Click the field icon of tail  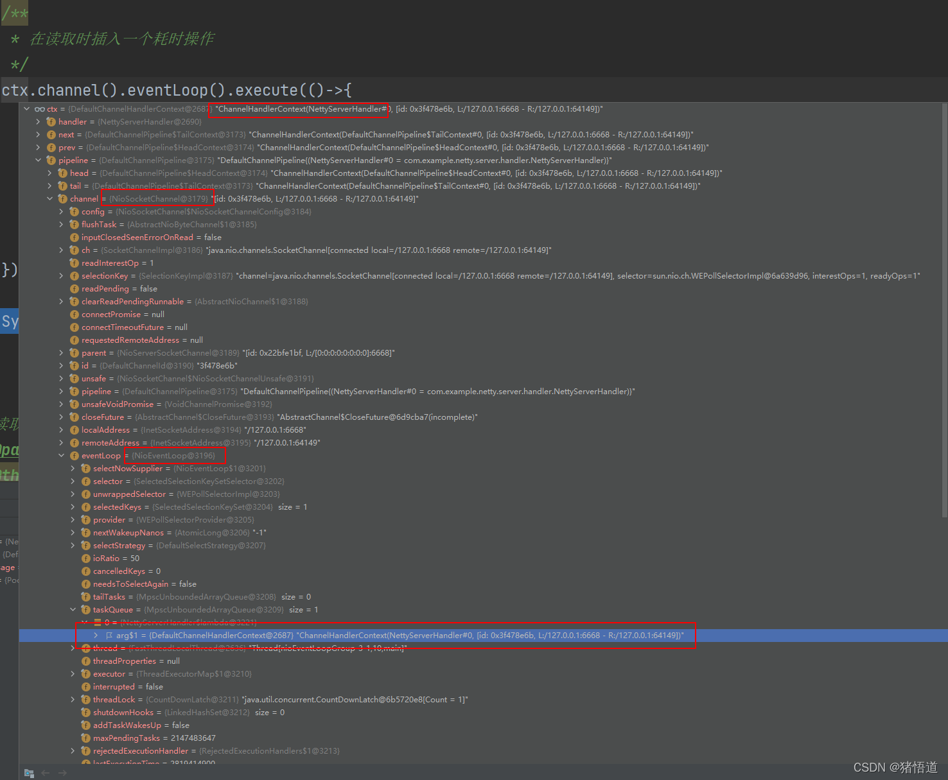tap(63, 186)
